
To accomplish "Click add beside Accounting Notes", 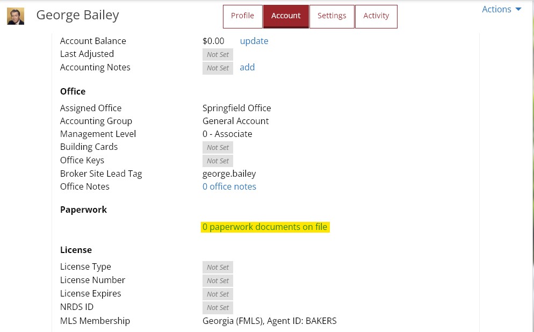I will (247, 67).
